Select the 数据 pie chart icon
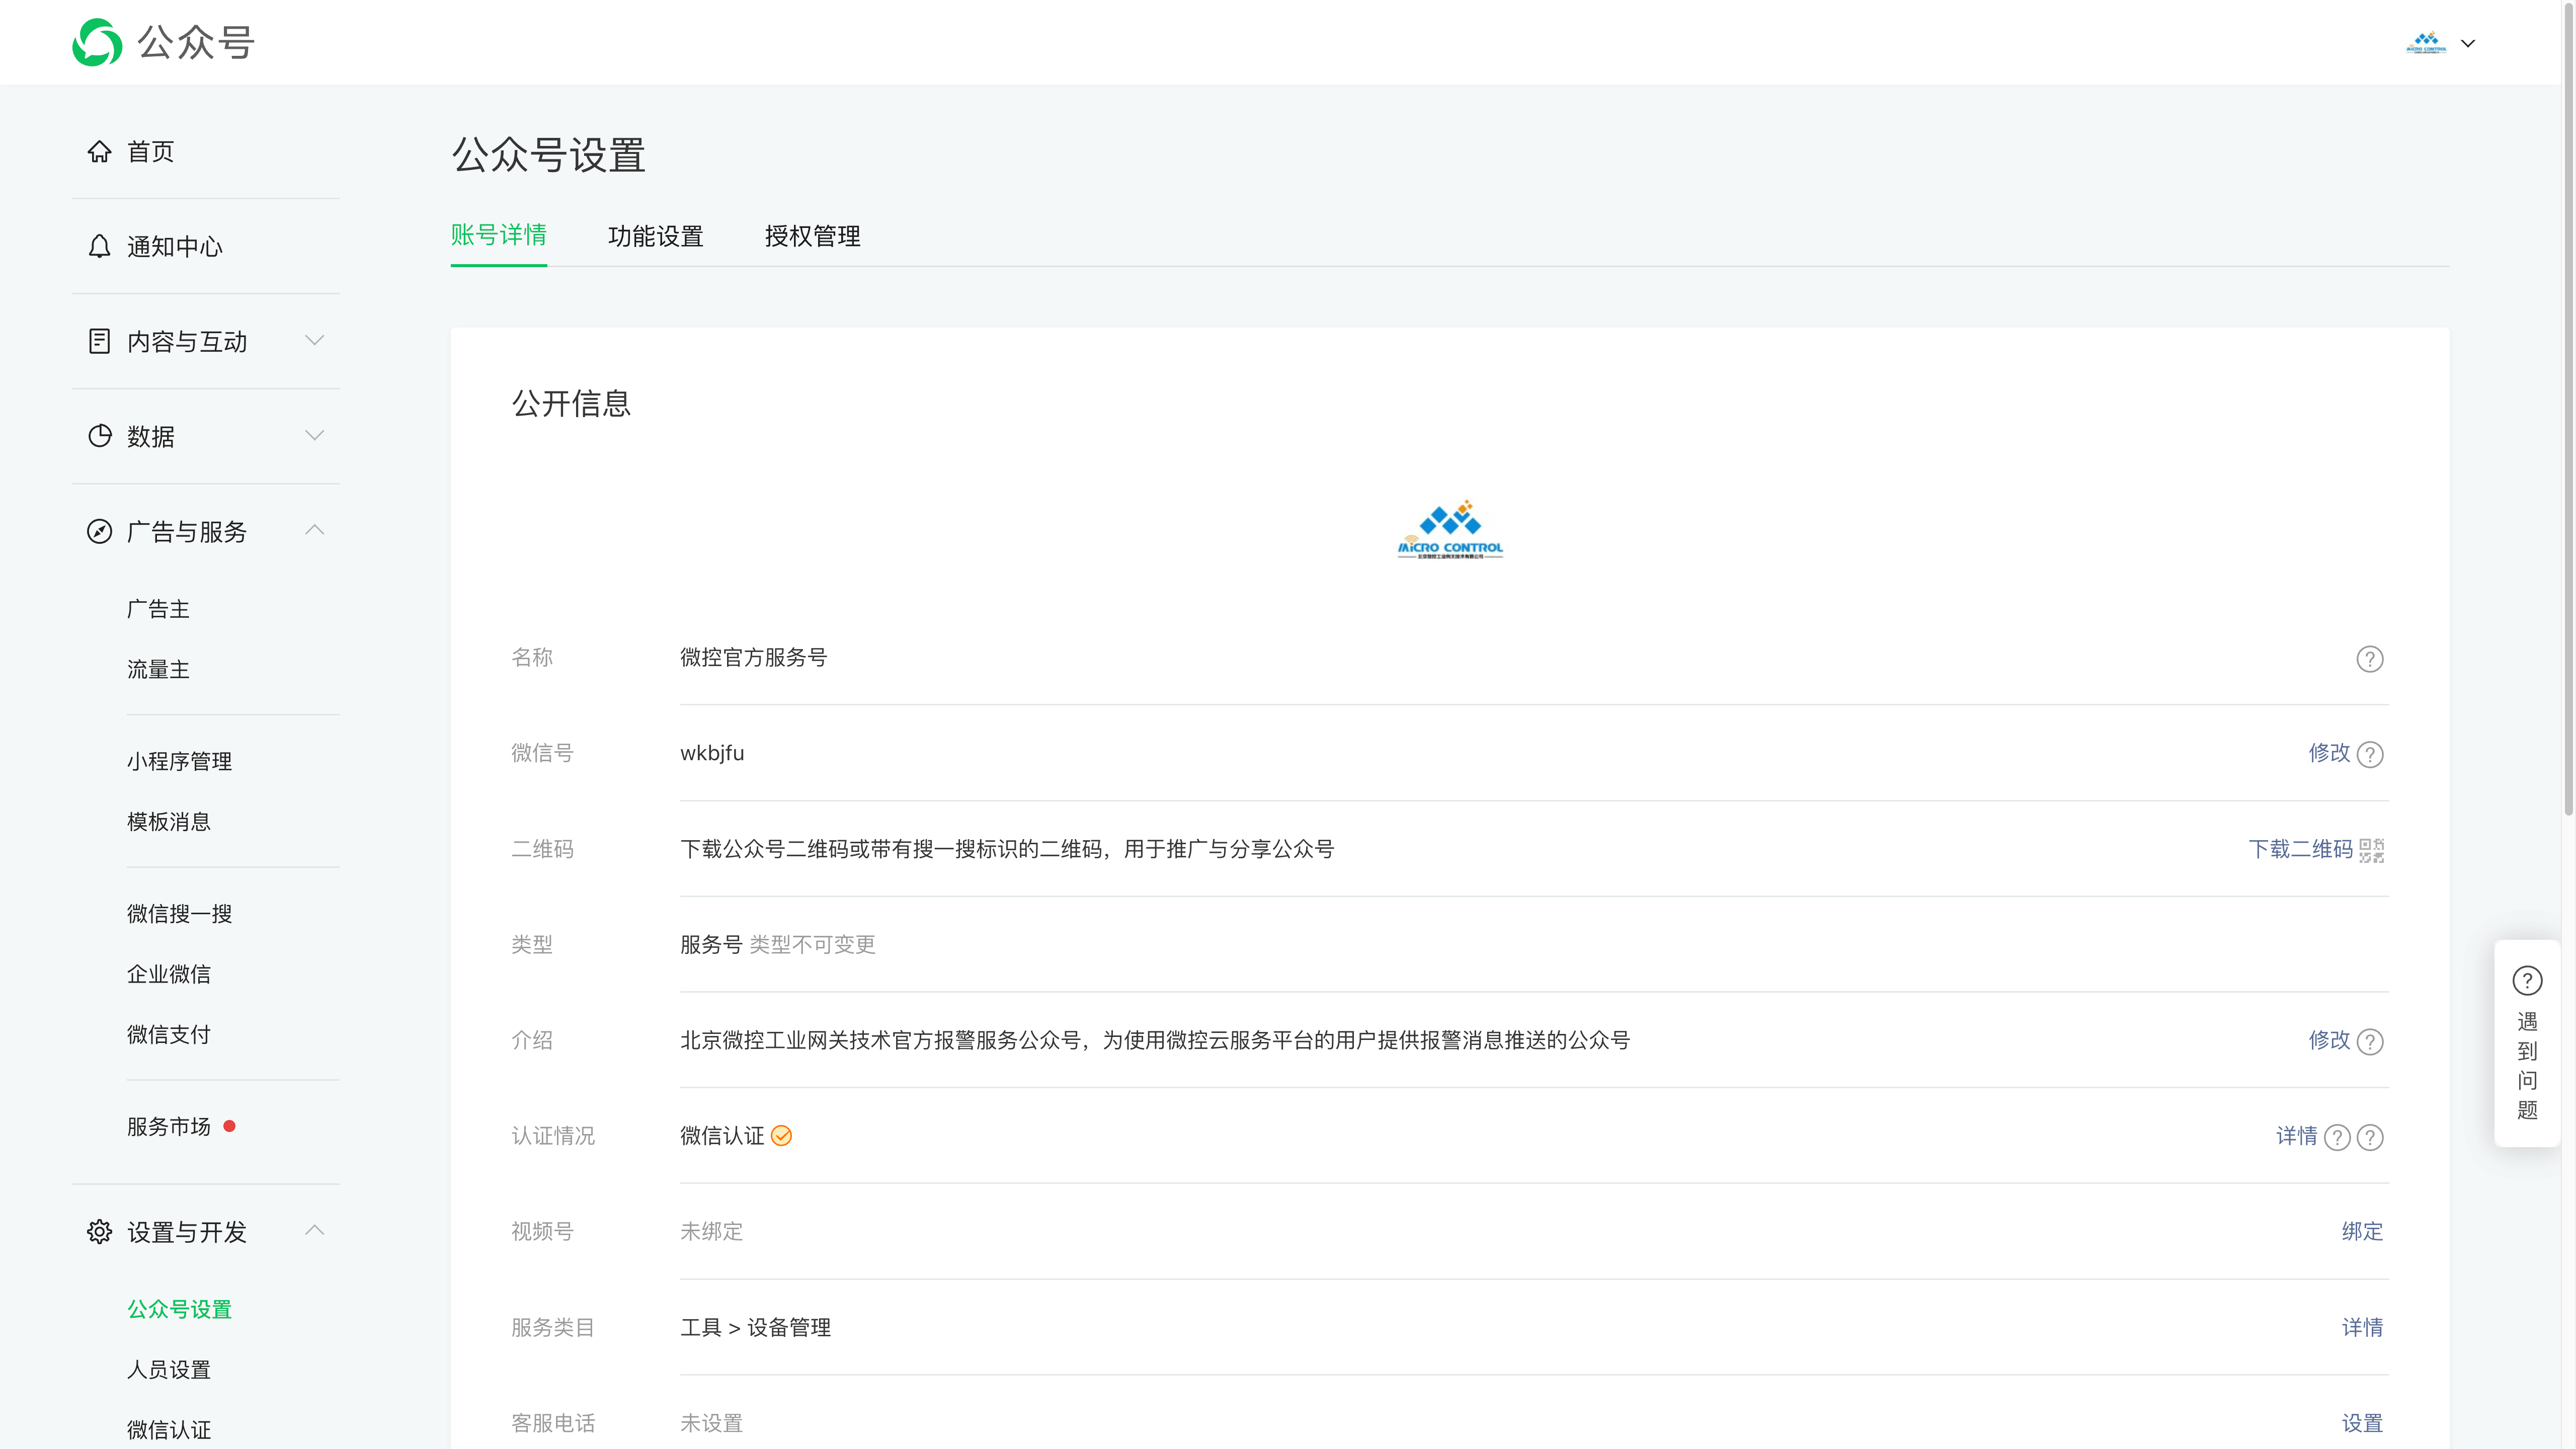 99,436
